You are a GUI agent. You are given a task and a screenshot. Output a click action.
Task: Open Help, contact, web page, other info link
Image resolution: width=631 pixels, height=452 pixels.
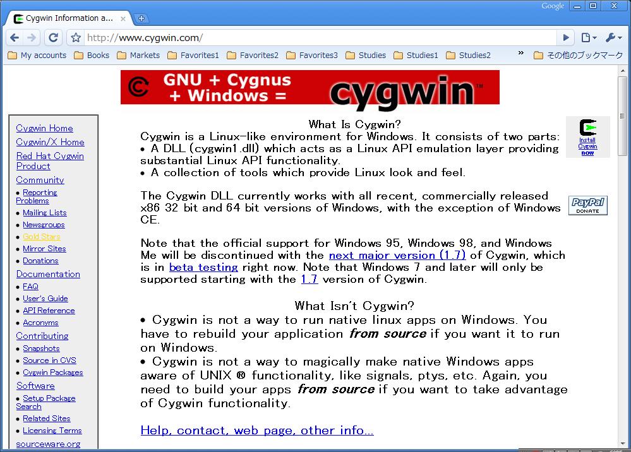coord(257,431)
